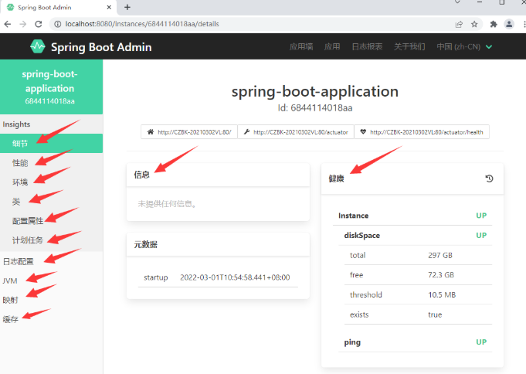The image size is (526, 374).
Task: Click the threshold 10.5 MB value
Action: pyautogui.click(x=442, y=294)
